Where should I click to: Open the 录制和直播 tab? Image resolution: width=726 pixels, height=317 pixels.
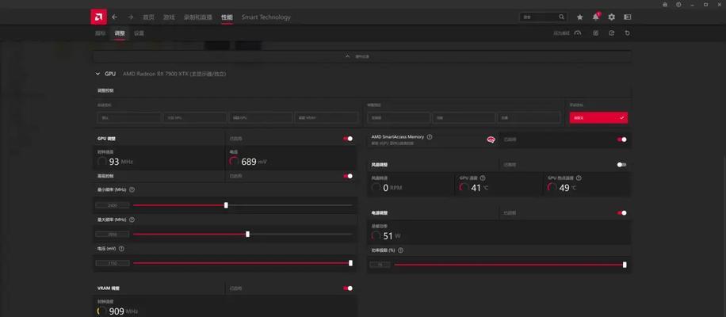tap(197, 17)
